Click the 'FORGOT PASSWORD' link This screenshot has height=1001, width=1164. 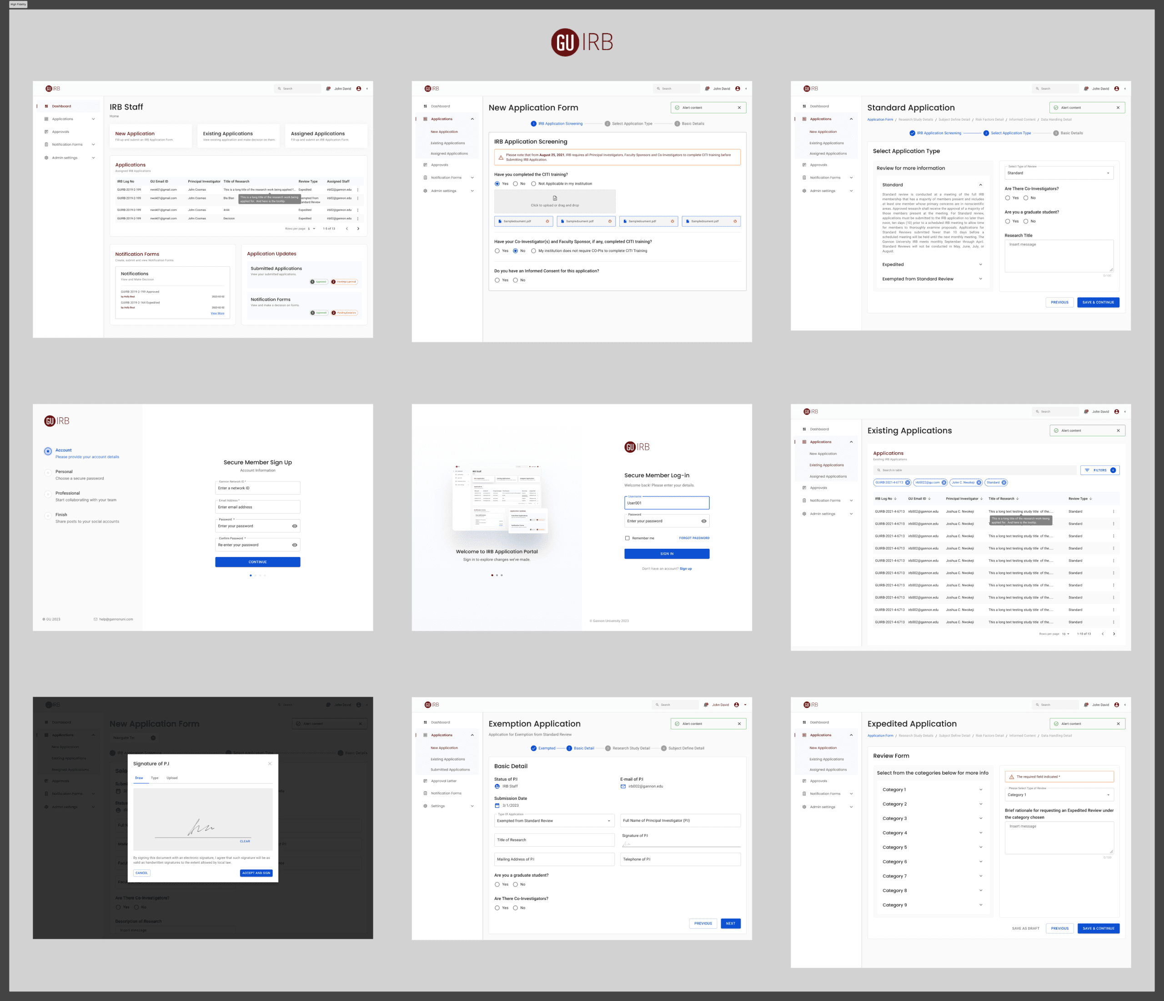click(x=694, y=538)
